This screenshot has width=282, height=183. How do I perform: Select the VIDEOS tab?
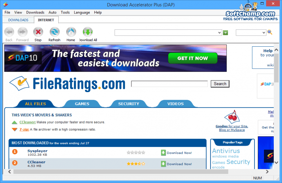tap(176, 104)
